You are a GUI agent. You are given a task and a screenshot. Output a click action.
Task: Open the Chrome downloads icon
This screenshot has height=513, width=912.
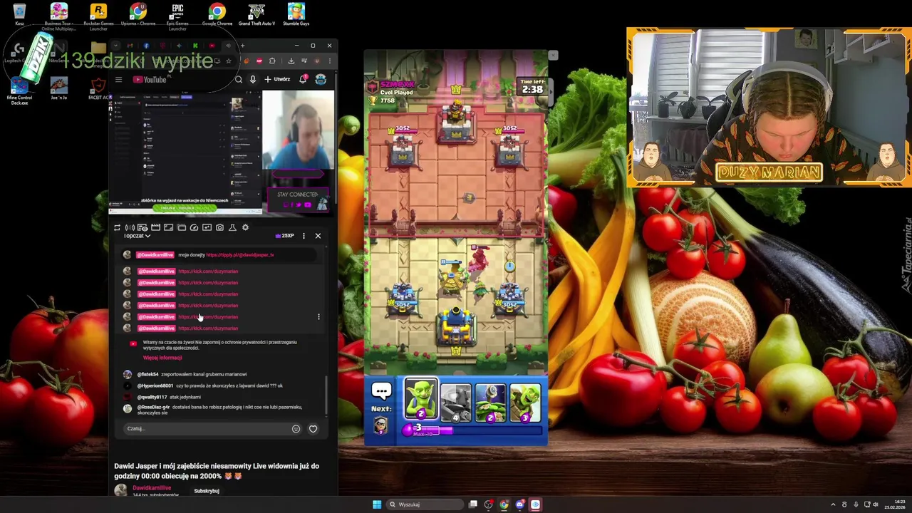pos(291,61)
